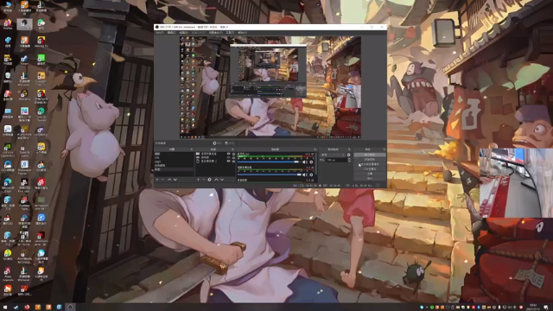Viewport: 553px width, 311px height.
Task: Adjust the second mixer track volume slider
Action: (x=269, y=175)
